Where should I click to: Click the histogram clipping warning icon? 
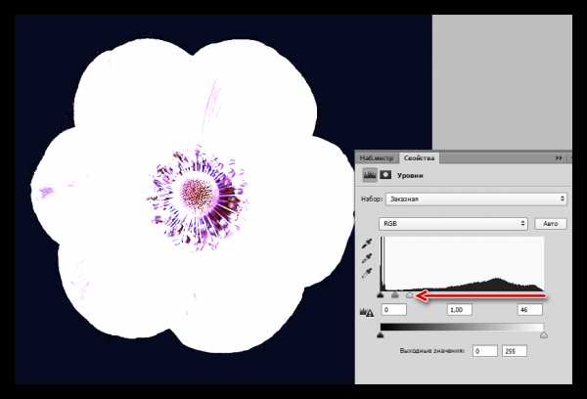[367, 312]
